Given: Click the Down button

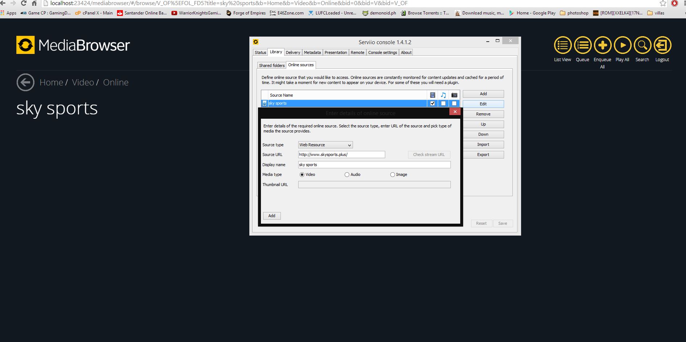Looking at the screenshot, I should (x=483, y=134).
